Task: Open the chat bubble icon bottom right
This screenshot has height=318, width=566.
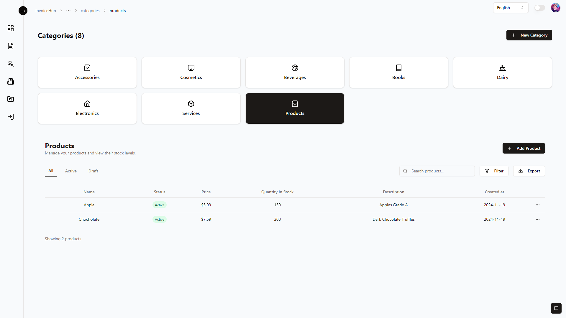Action: pos(556,308)
